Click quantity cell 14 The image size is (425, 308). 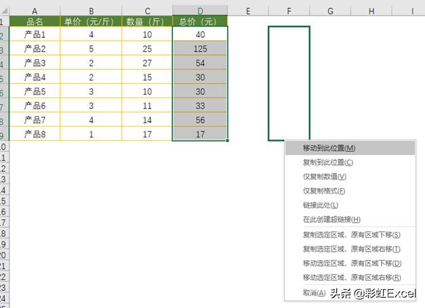coord(147,120)
